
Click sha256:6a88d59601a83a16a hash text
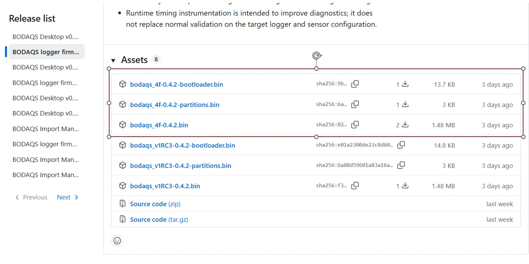354,165
